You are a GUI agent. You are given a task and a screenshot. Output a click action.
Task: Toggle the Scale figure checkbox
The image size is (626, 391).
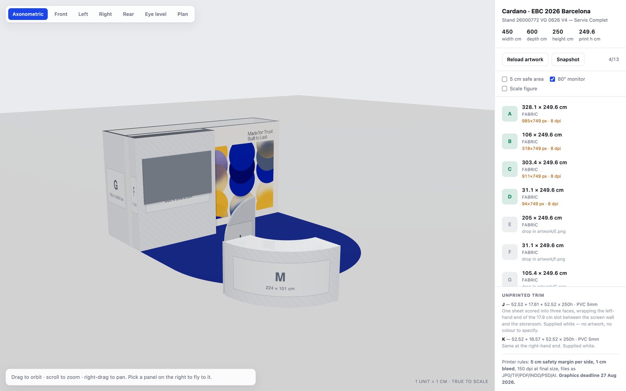[x=505, y=89]
